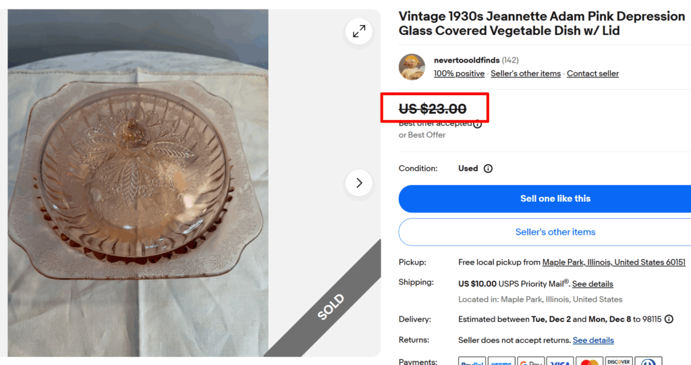
Task: Open Maple Park, Illinois pickup location link
Action: [x=613, y=262]
